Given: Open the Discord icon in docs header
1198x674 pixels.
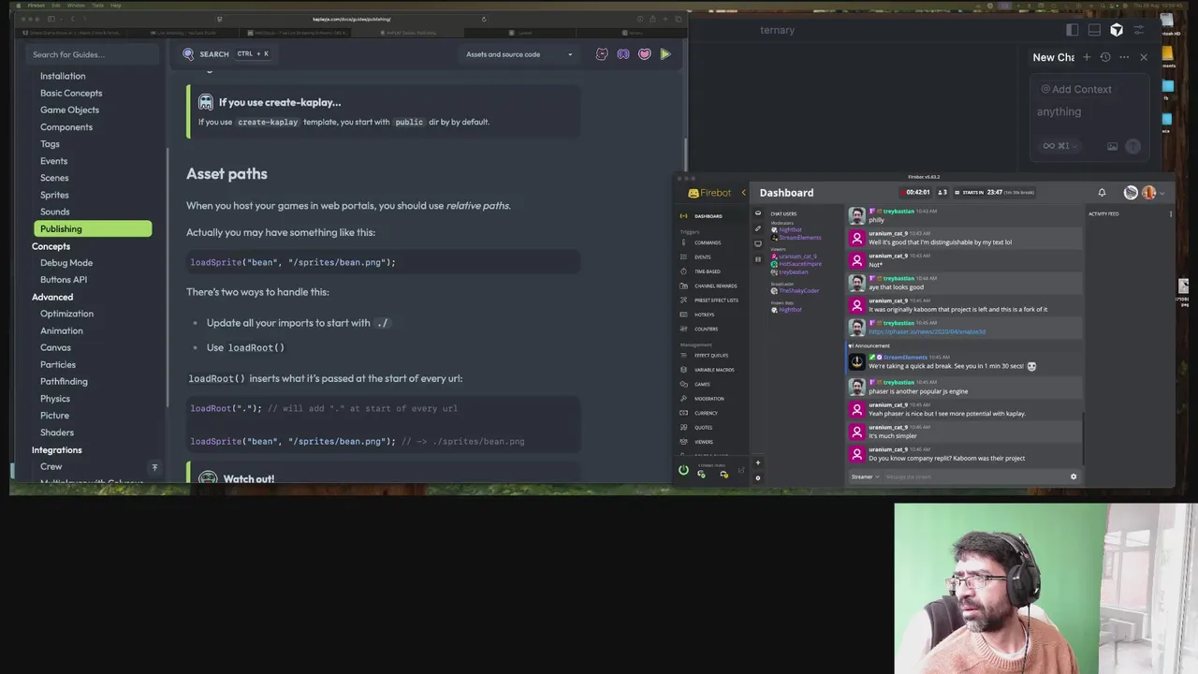Looking at the screenshot, I should pyautogui.click(x=623, y=54).
